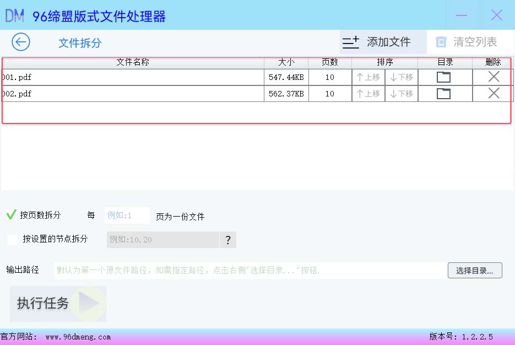Open folder icon for 002.pdf
The image size is (515, 345).
[443, 94]
